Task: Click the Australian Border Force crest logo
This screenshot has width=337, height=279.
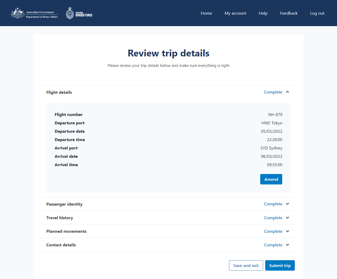Action: (x=79, y=13)
